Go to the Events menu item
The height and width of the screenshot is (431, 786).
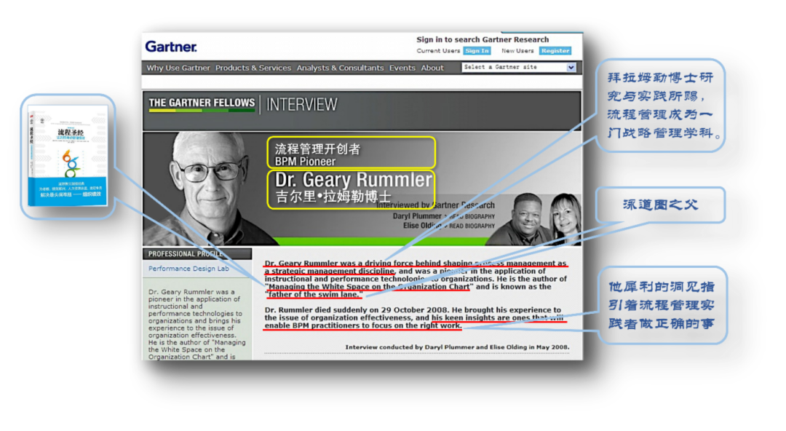pos(402,68)
